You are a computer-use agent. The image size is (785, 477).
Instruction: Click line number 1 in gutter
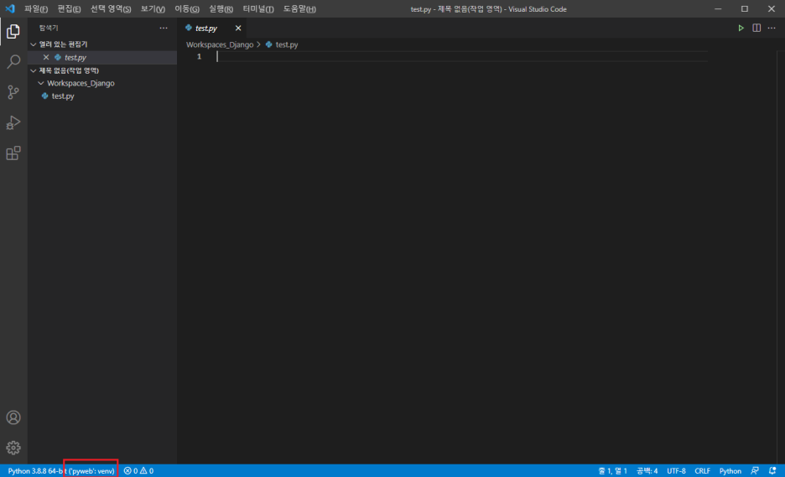coord(199,56)
